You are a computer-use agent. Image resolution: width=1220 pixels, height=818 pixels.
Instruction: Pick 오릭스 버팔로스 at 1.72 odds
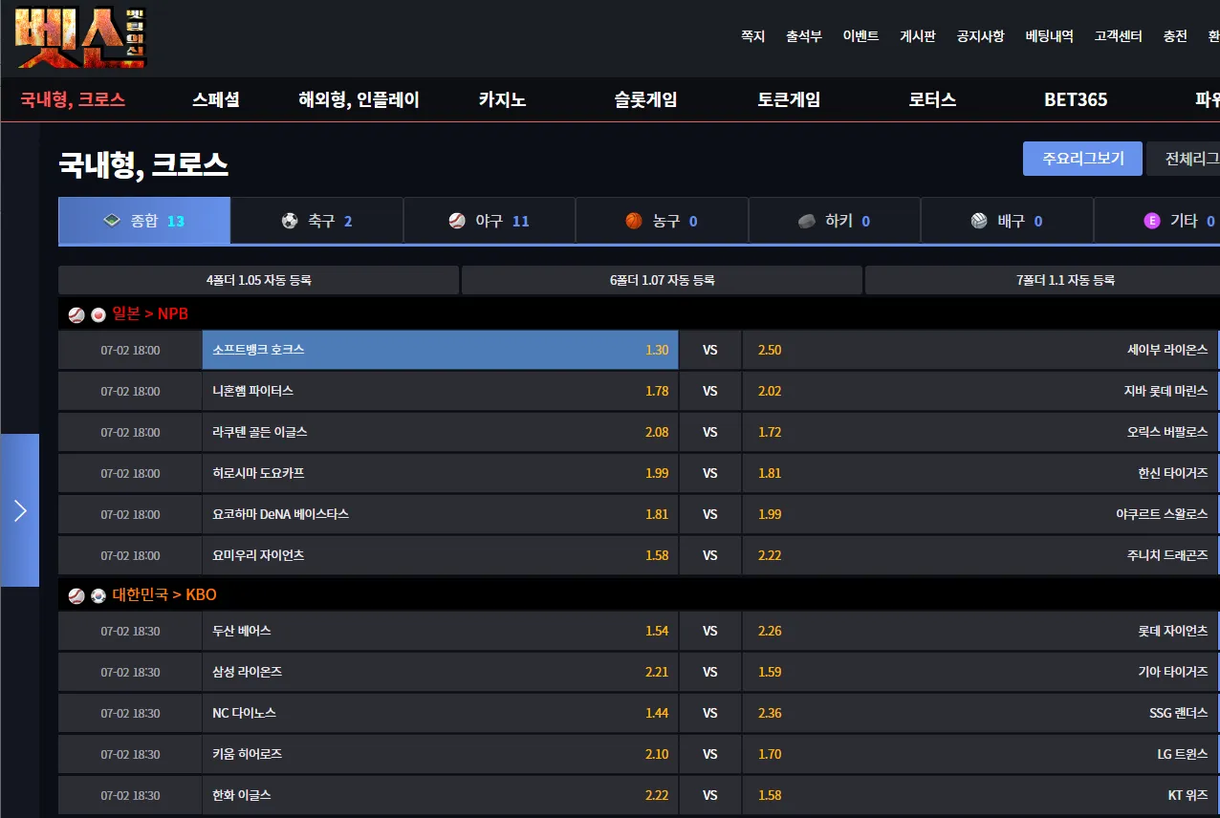(x=981, y=432)
